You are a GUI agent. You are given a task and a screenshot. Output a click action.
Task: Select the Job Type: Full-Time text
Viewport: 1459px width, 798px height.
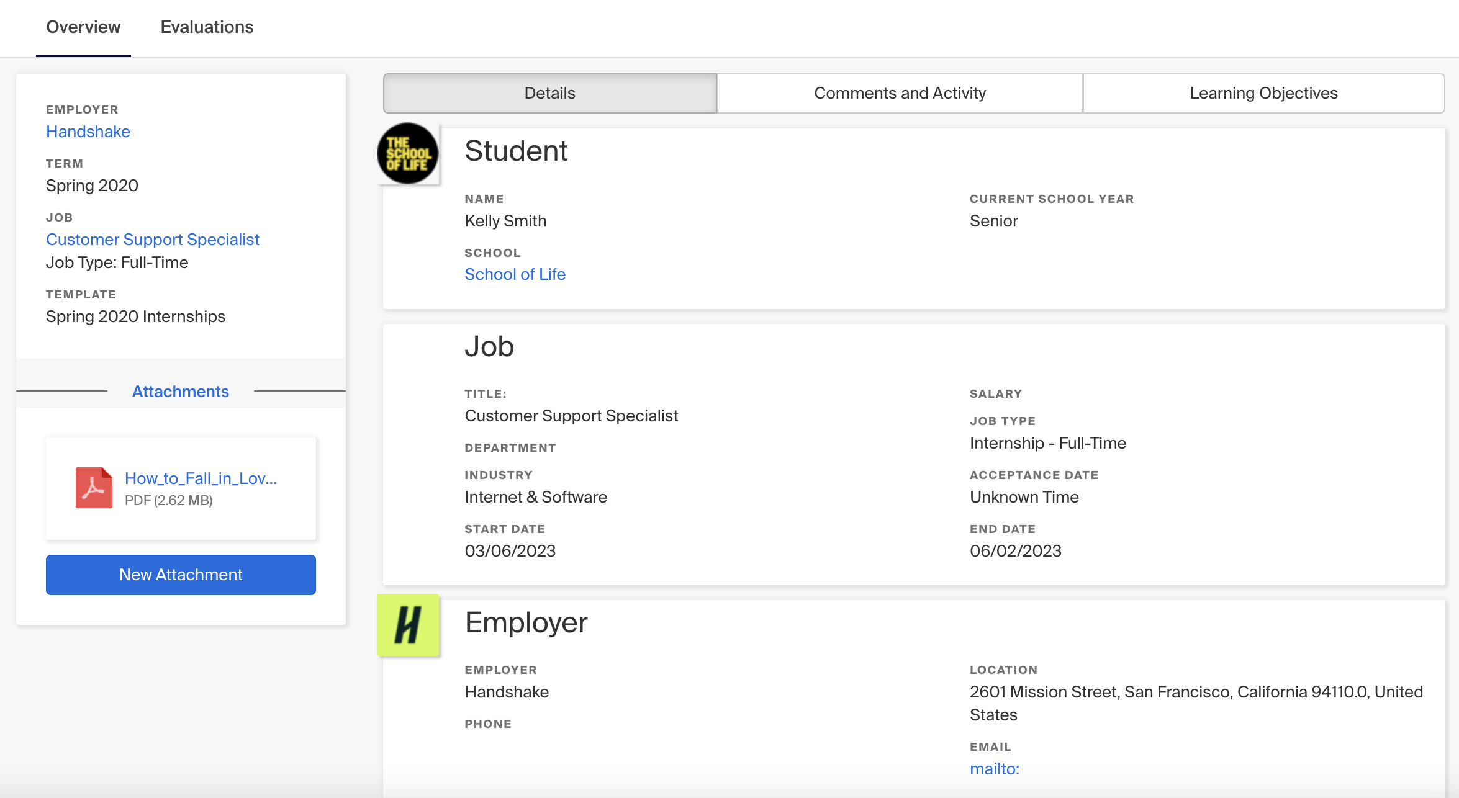[x=117, y=262]
